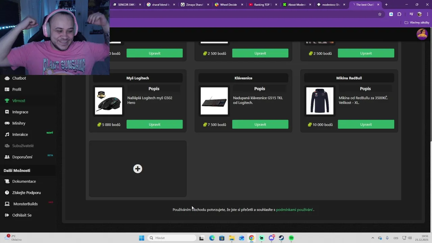The width and height of the screenshot is (432, 243).
Task: Open Profil in the sidebar
Action: (x=17, y=89)
